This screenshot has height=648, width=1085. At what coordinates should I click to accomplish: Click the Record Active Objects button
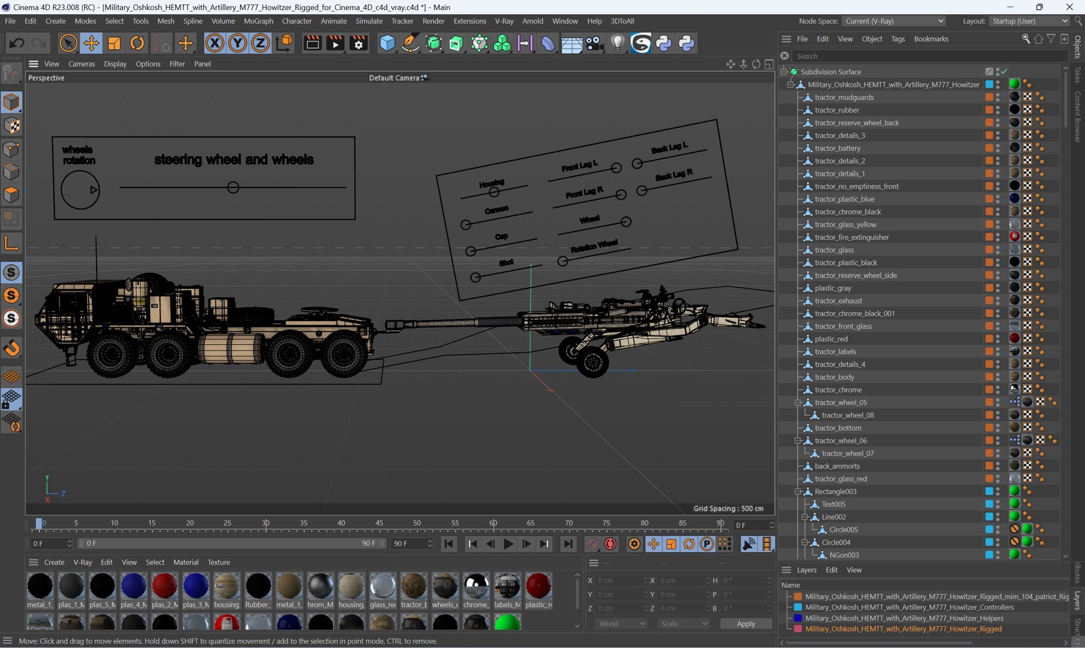592,544
